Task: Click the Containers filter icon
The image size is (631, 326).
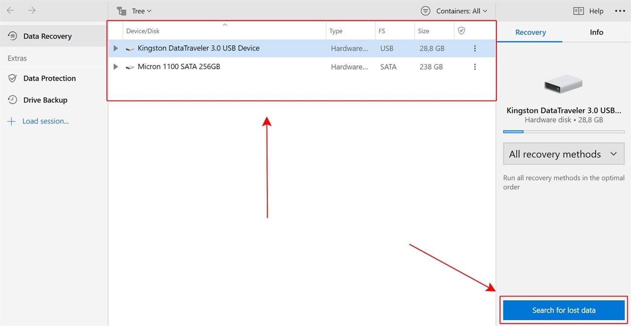Action: (x=426, y=11)
